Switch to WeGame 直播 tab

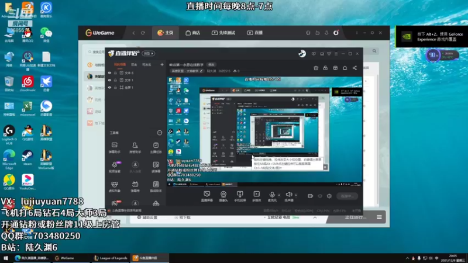(255, 33)
